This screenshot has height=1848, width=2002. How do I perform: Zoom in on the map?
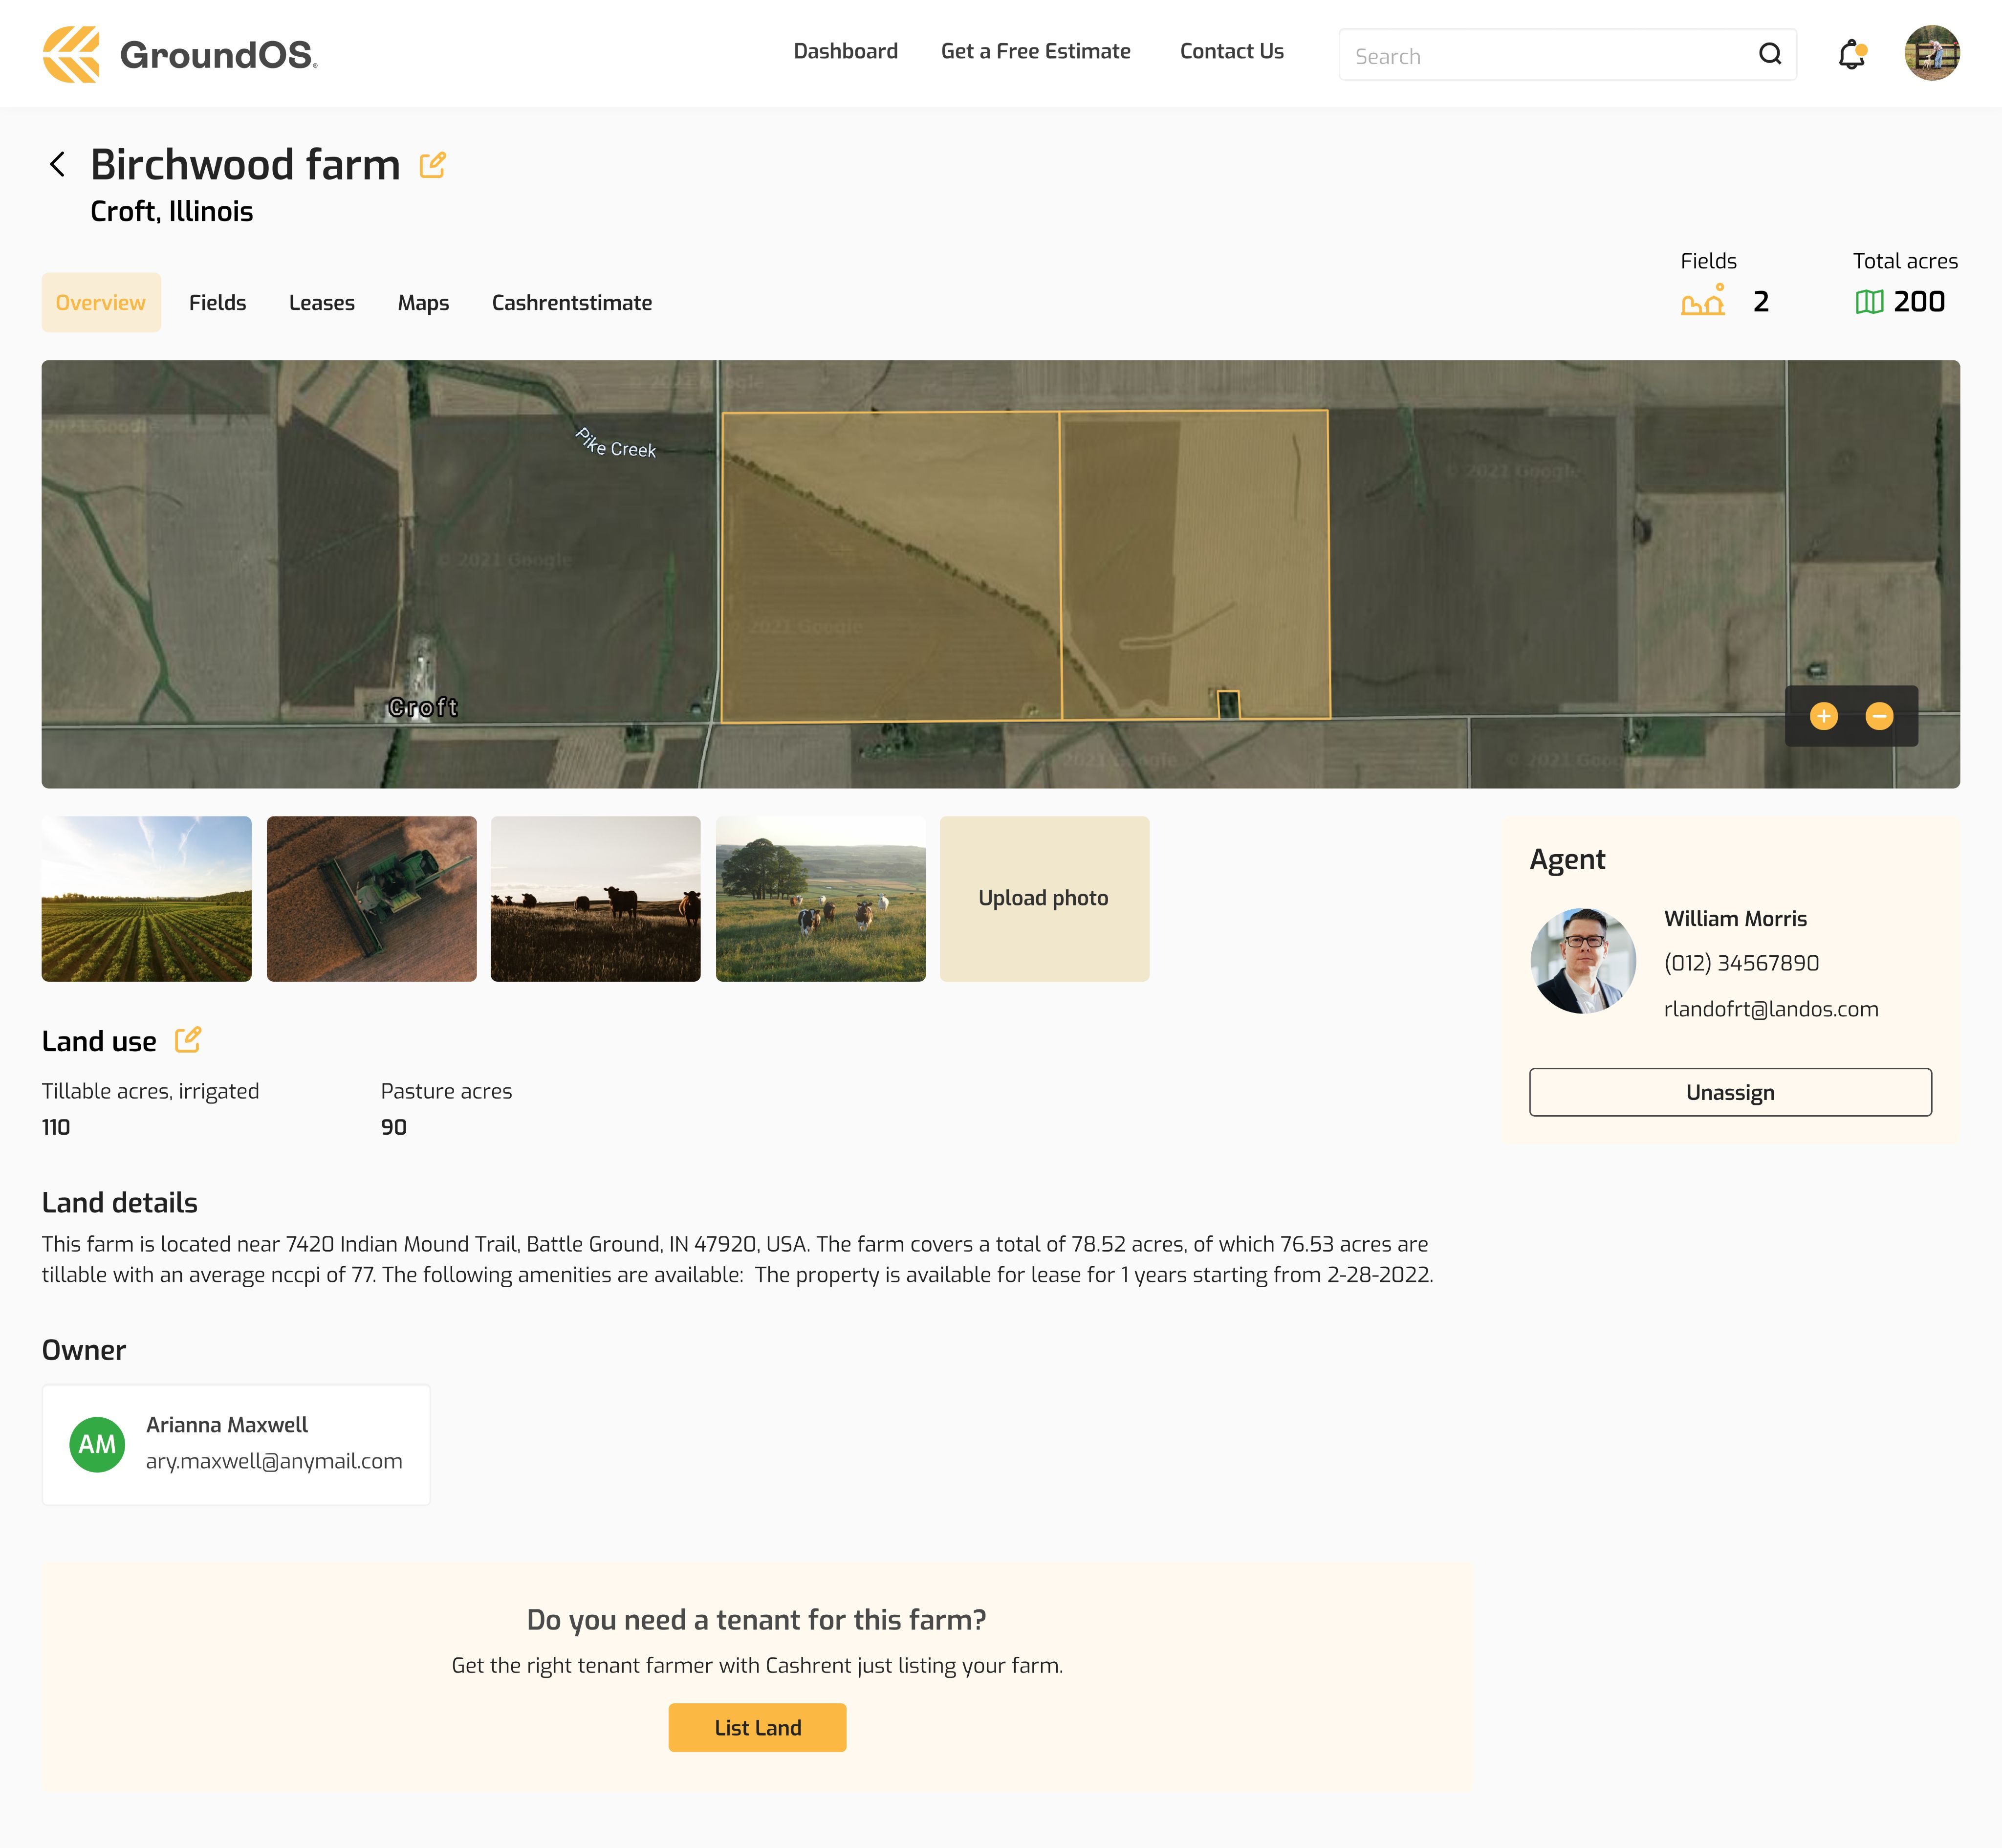tap(1823, 716)
